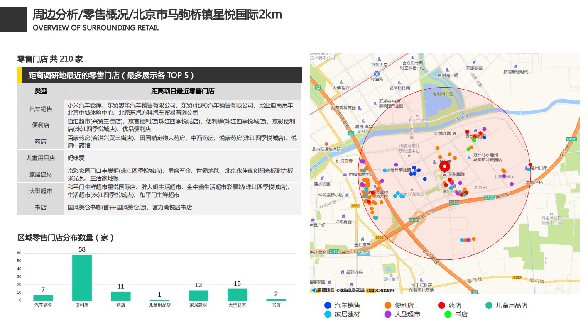Click the 高德地图 logo on the map
This screenshot has height=325, width=588.
(x=323, y=290)
